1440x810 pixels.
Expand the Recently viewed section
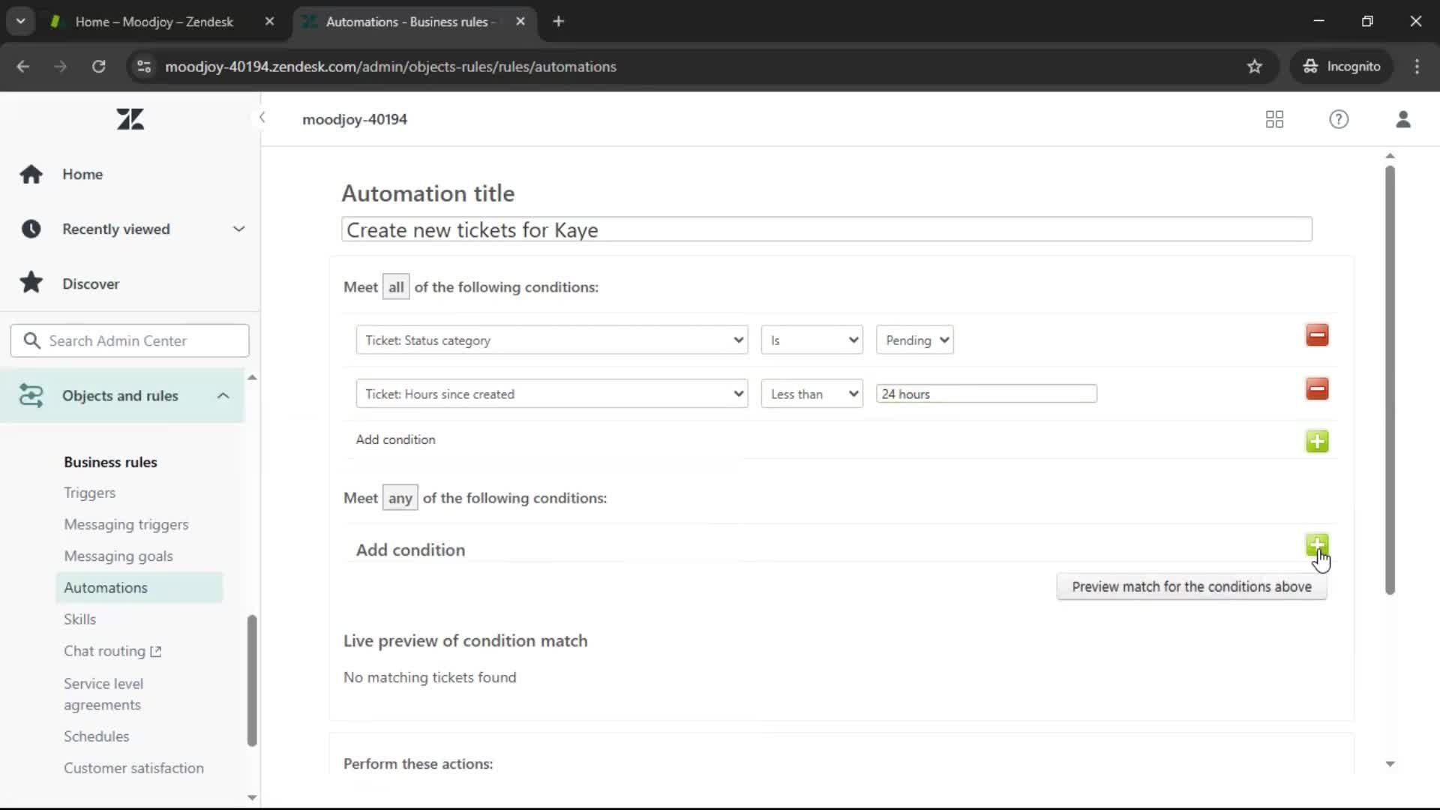tap(130, 229)
